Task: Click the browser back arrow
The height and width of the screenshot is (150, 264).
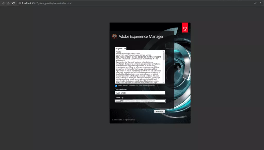Action: coord(3,3)
